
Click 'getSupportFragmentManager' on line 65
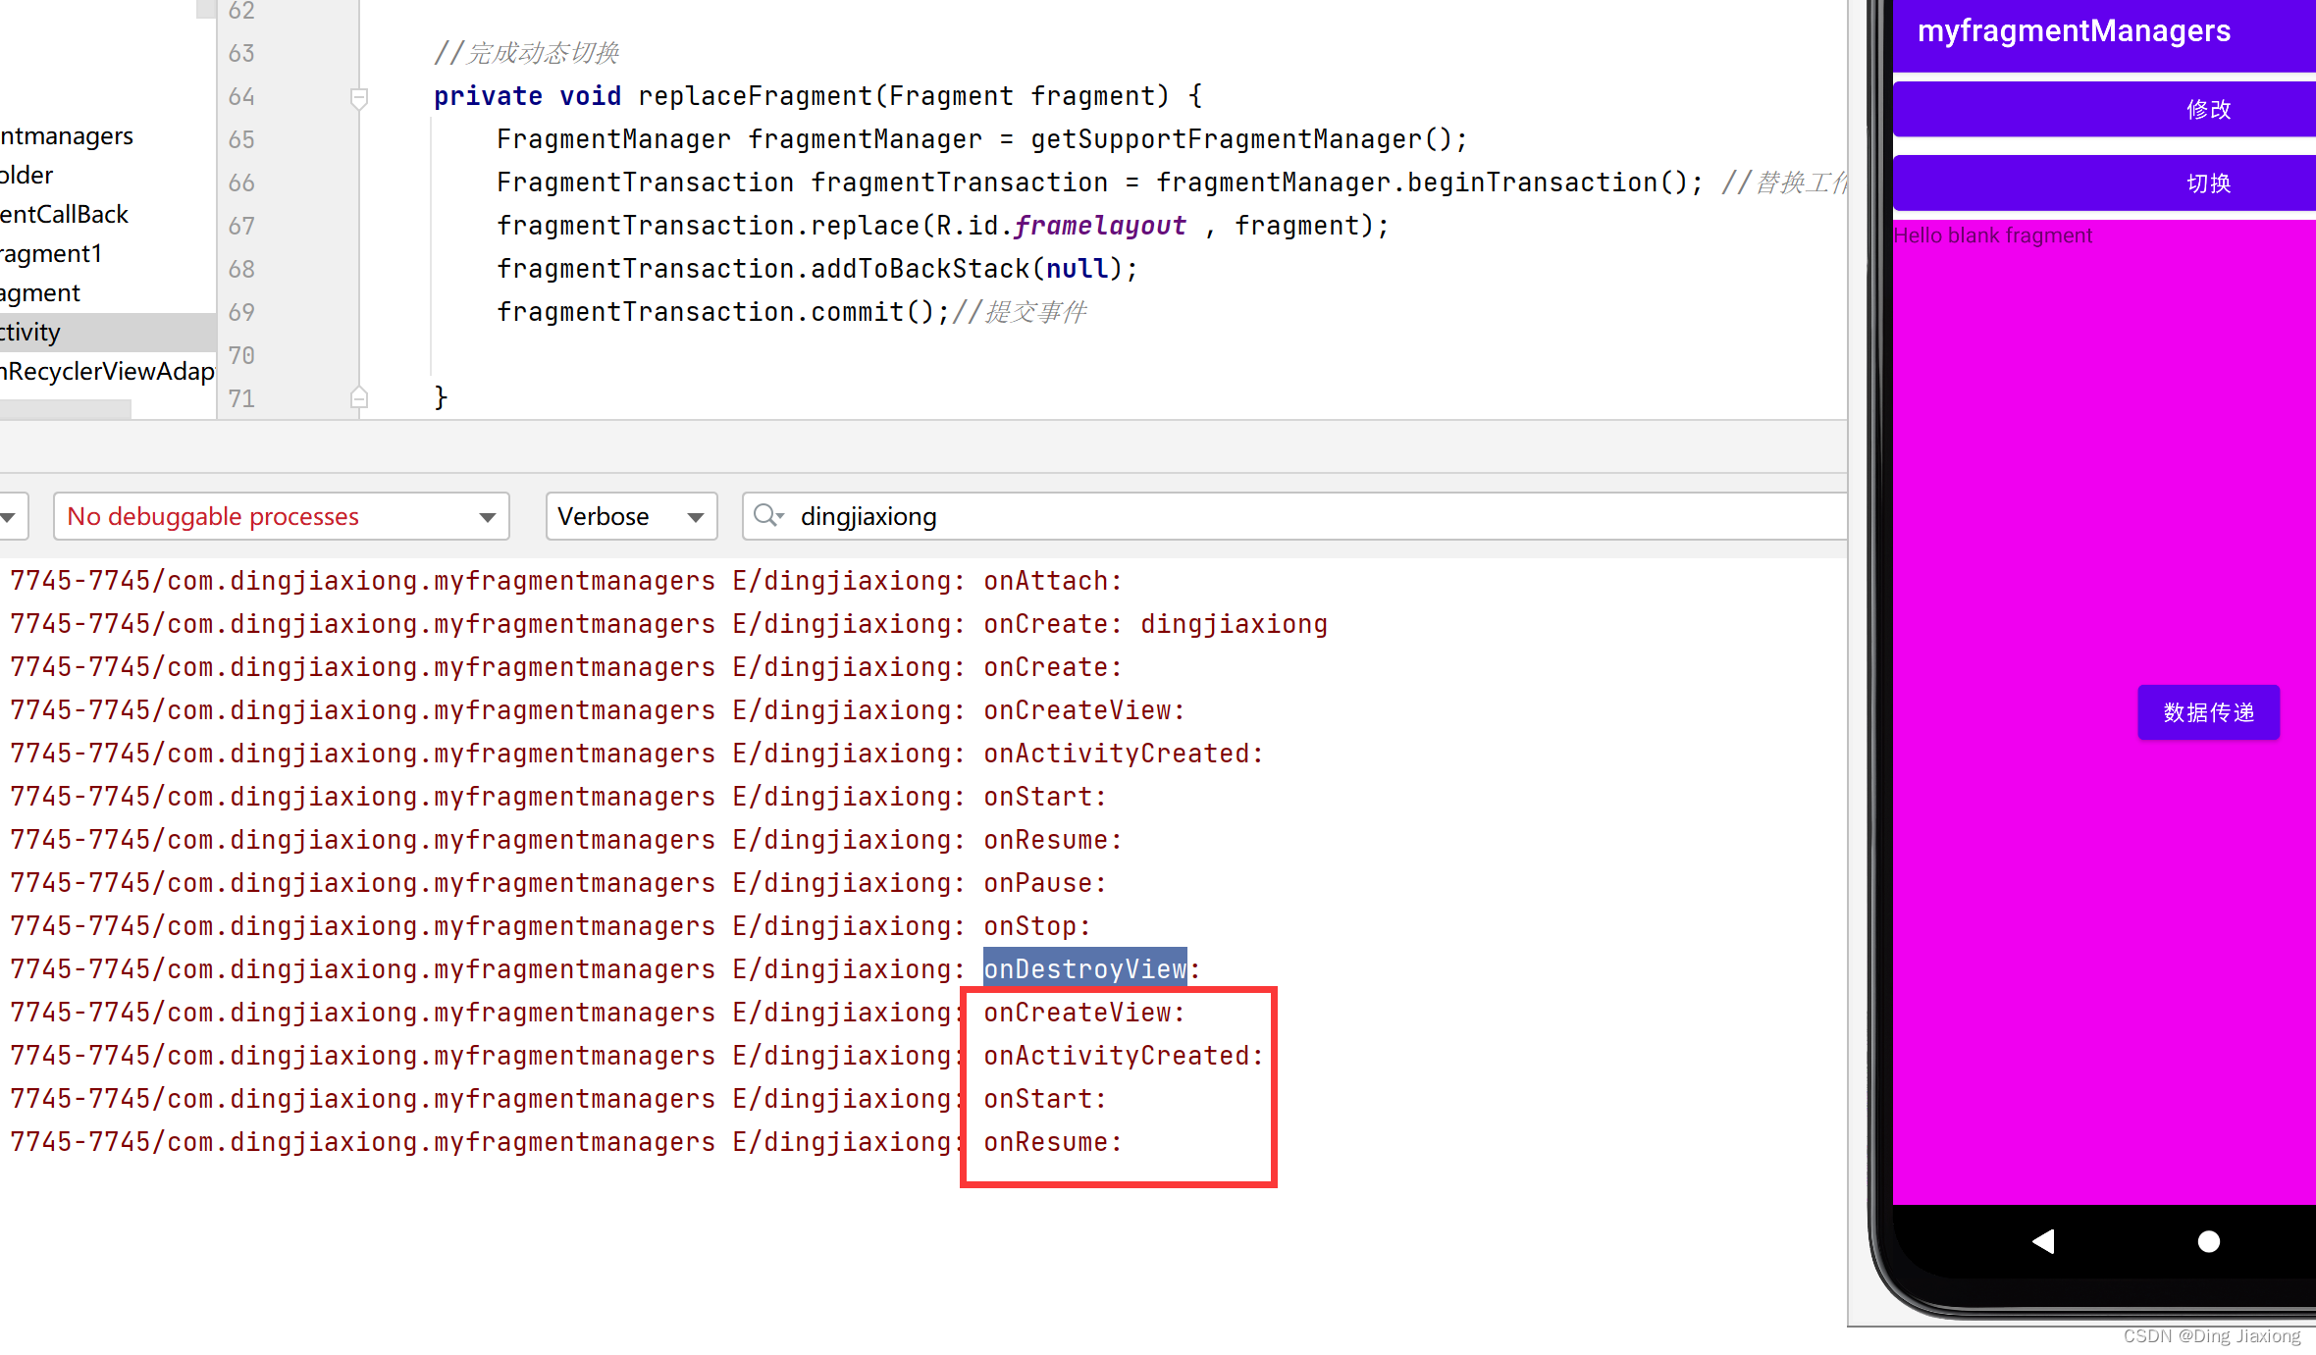1226,139
